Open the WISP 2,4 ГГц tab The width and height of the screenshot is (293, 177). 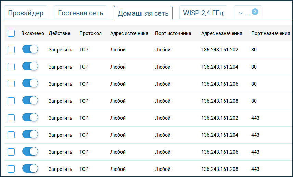[x=203, y=13]
